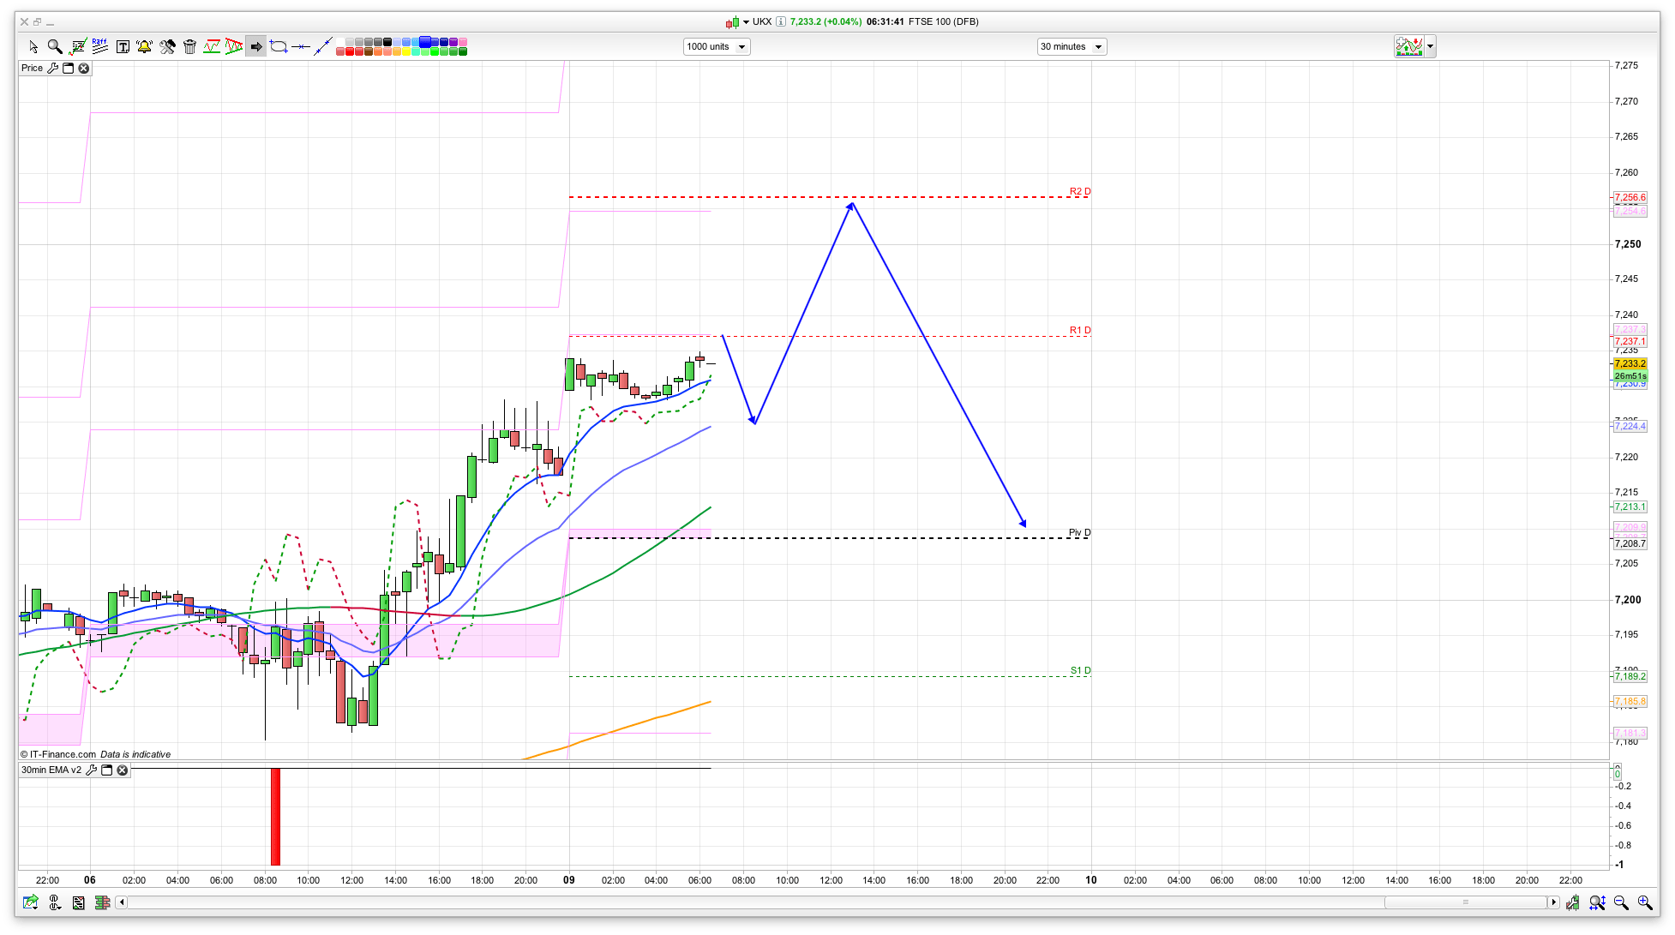Open the UKX instrument dropdown menu
This screenshot has width=1675, height=935.
coord(746,22)
